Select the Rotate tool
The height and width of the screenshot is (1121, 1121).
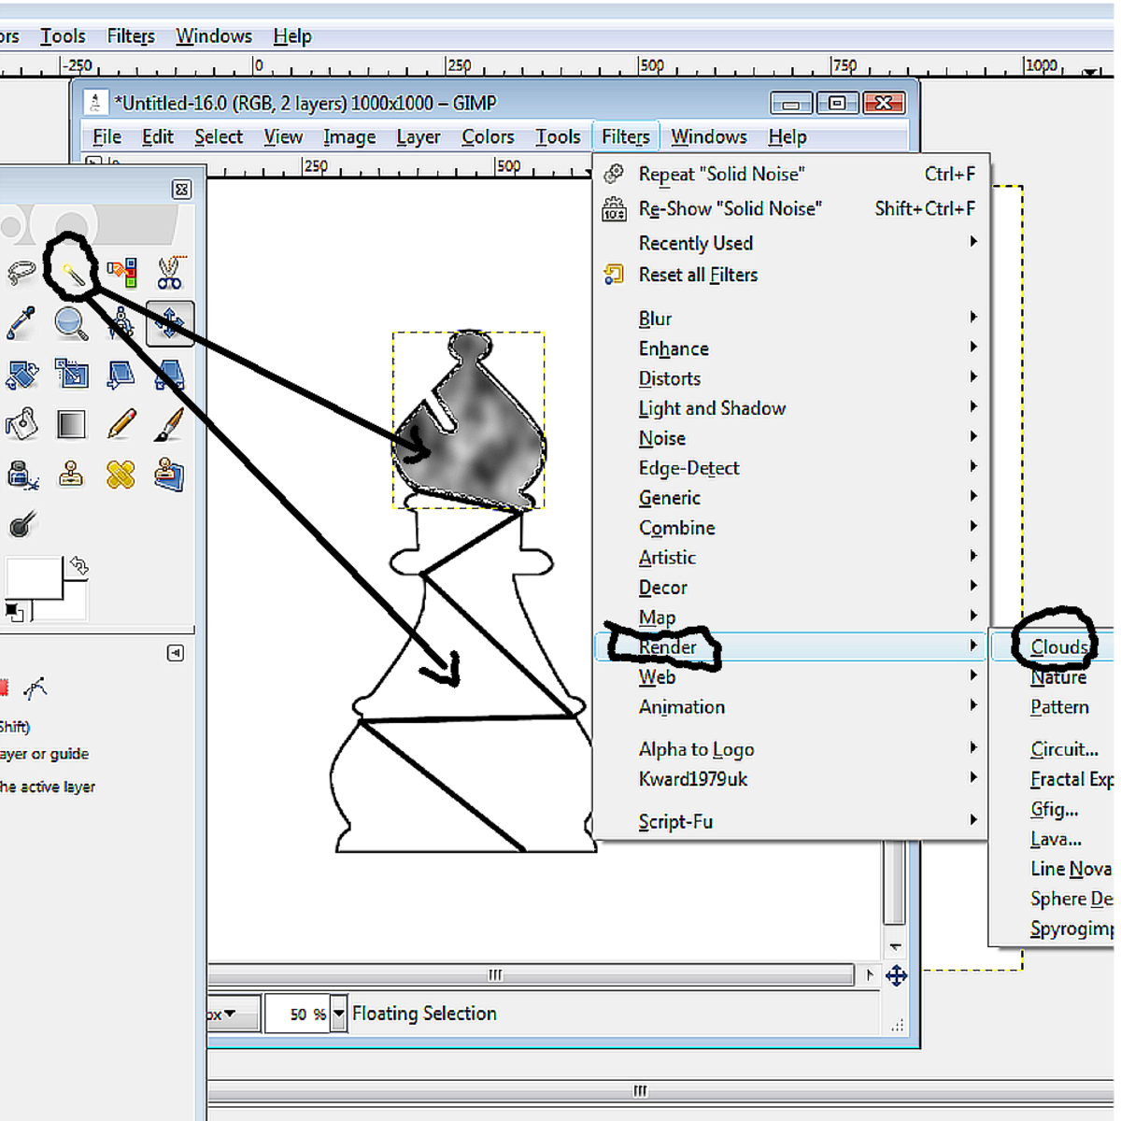[21, 375]
